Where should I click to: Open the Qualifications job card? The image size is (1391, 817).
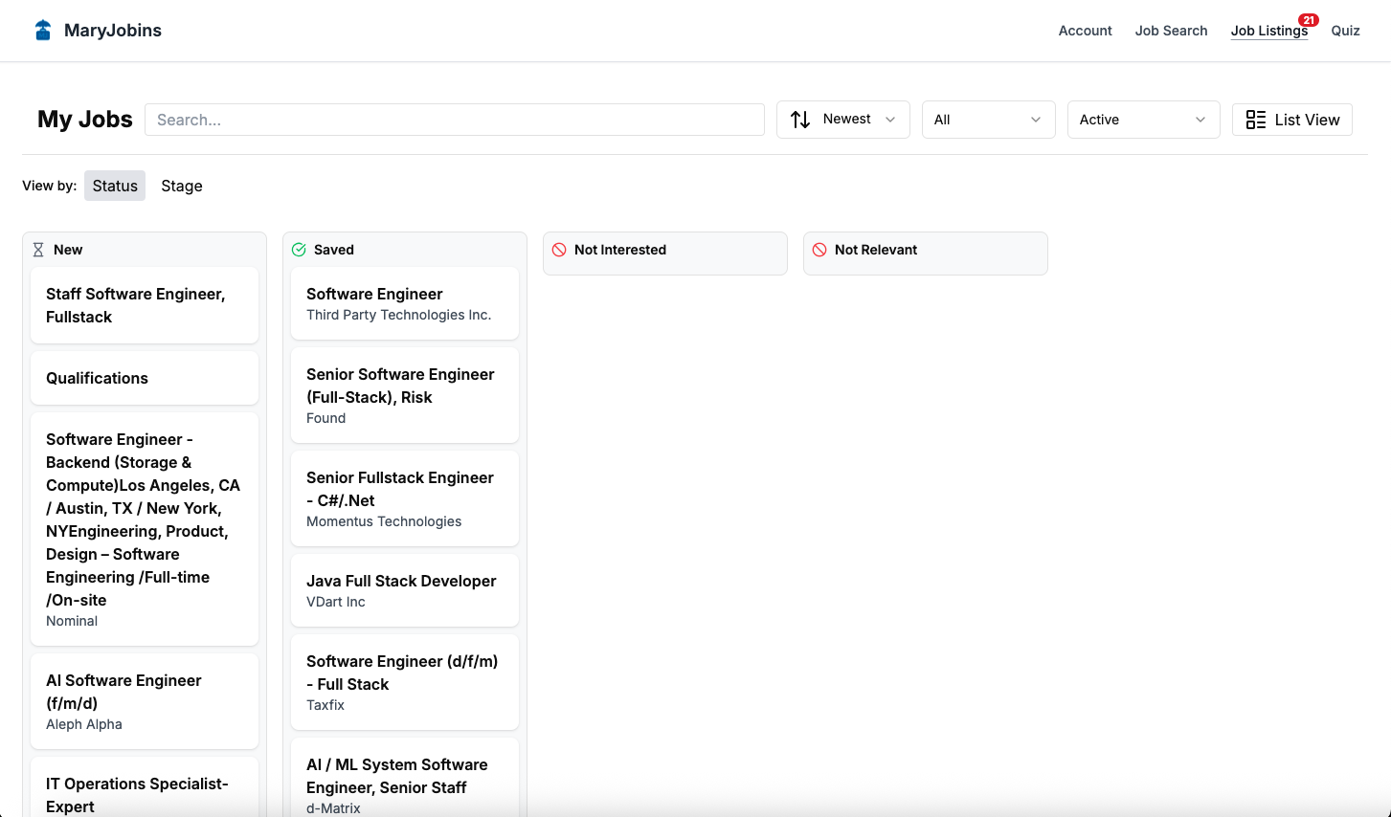pyautogui.click(x=145, y=378)
